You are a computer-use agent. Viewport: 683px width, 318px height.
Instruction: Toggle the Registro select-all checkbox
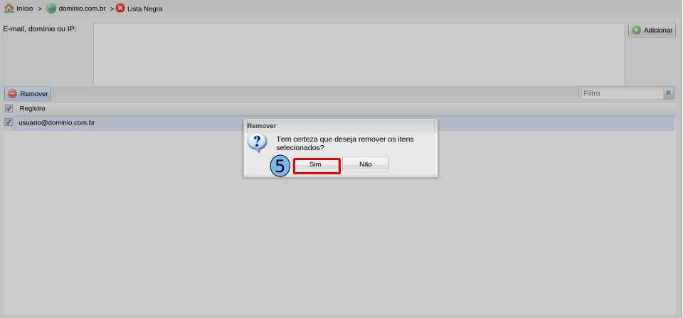tap(9, 108)
